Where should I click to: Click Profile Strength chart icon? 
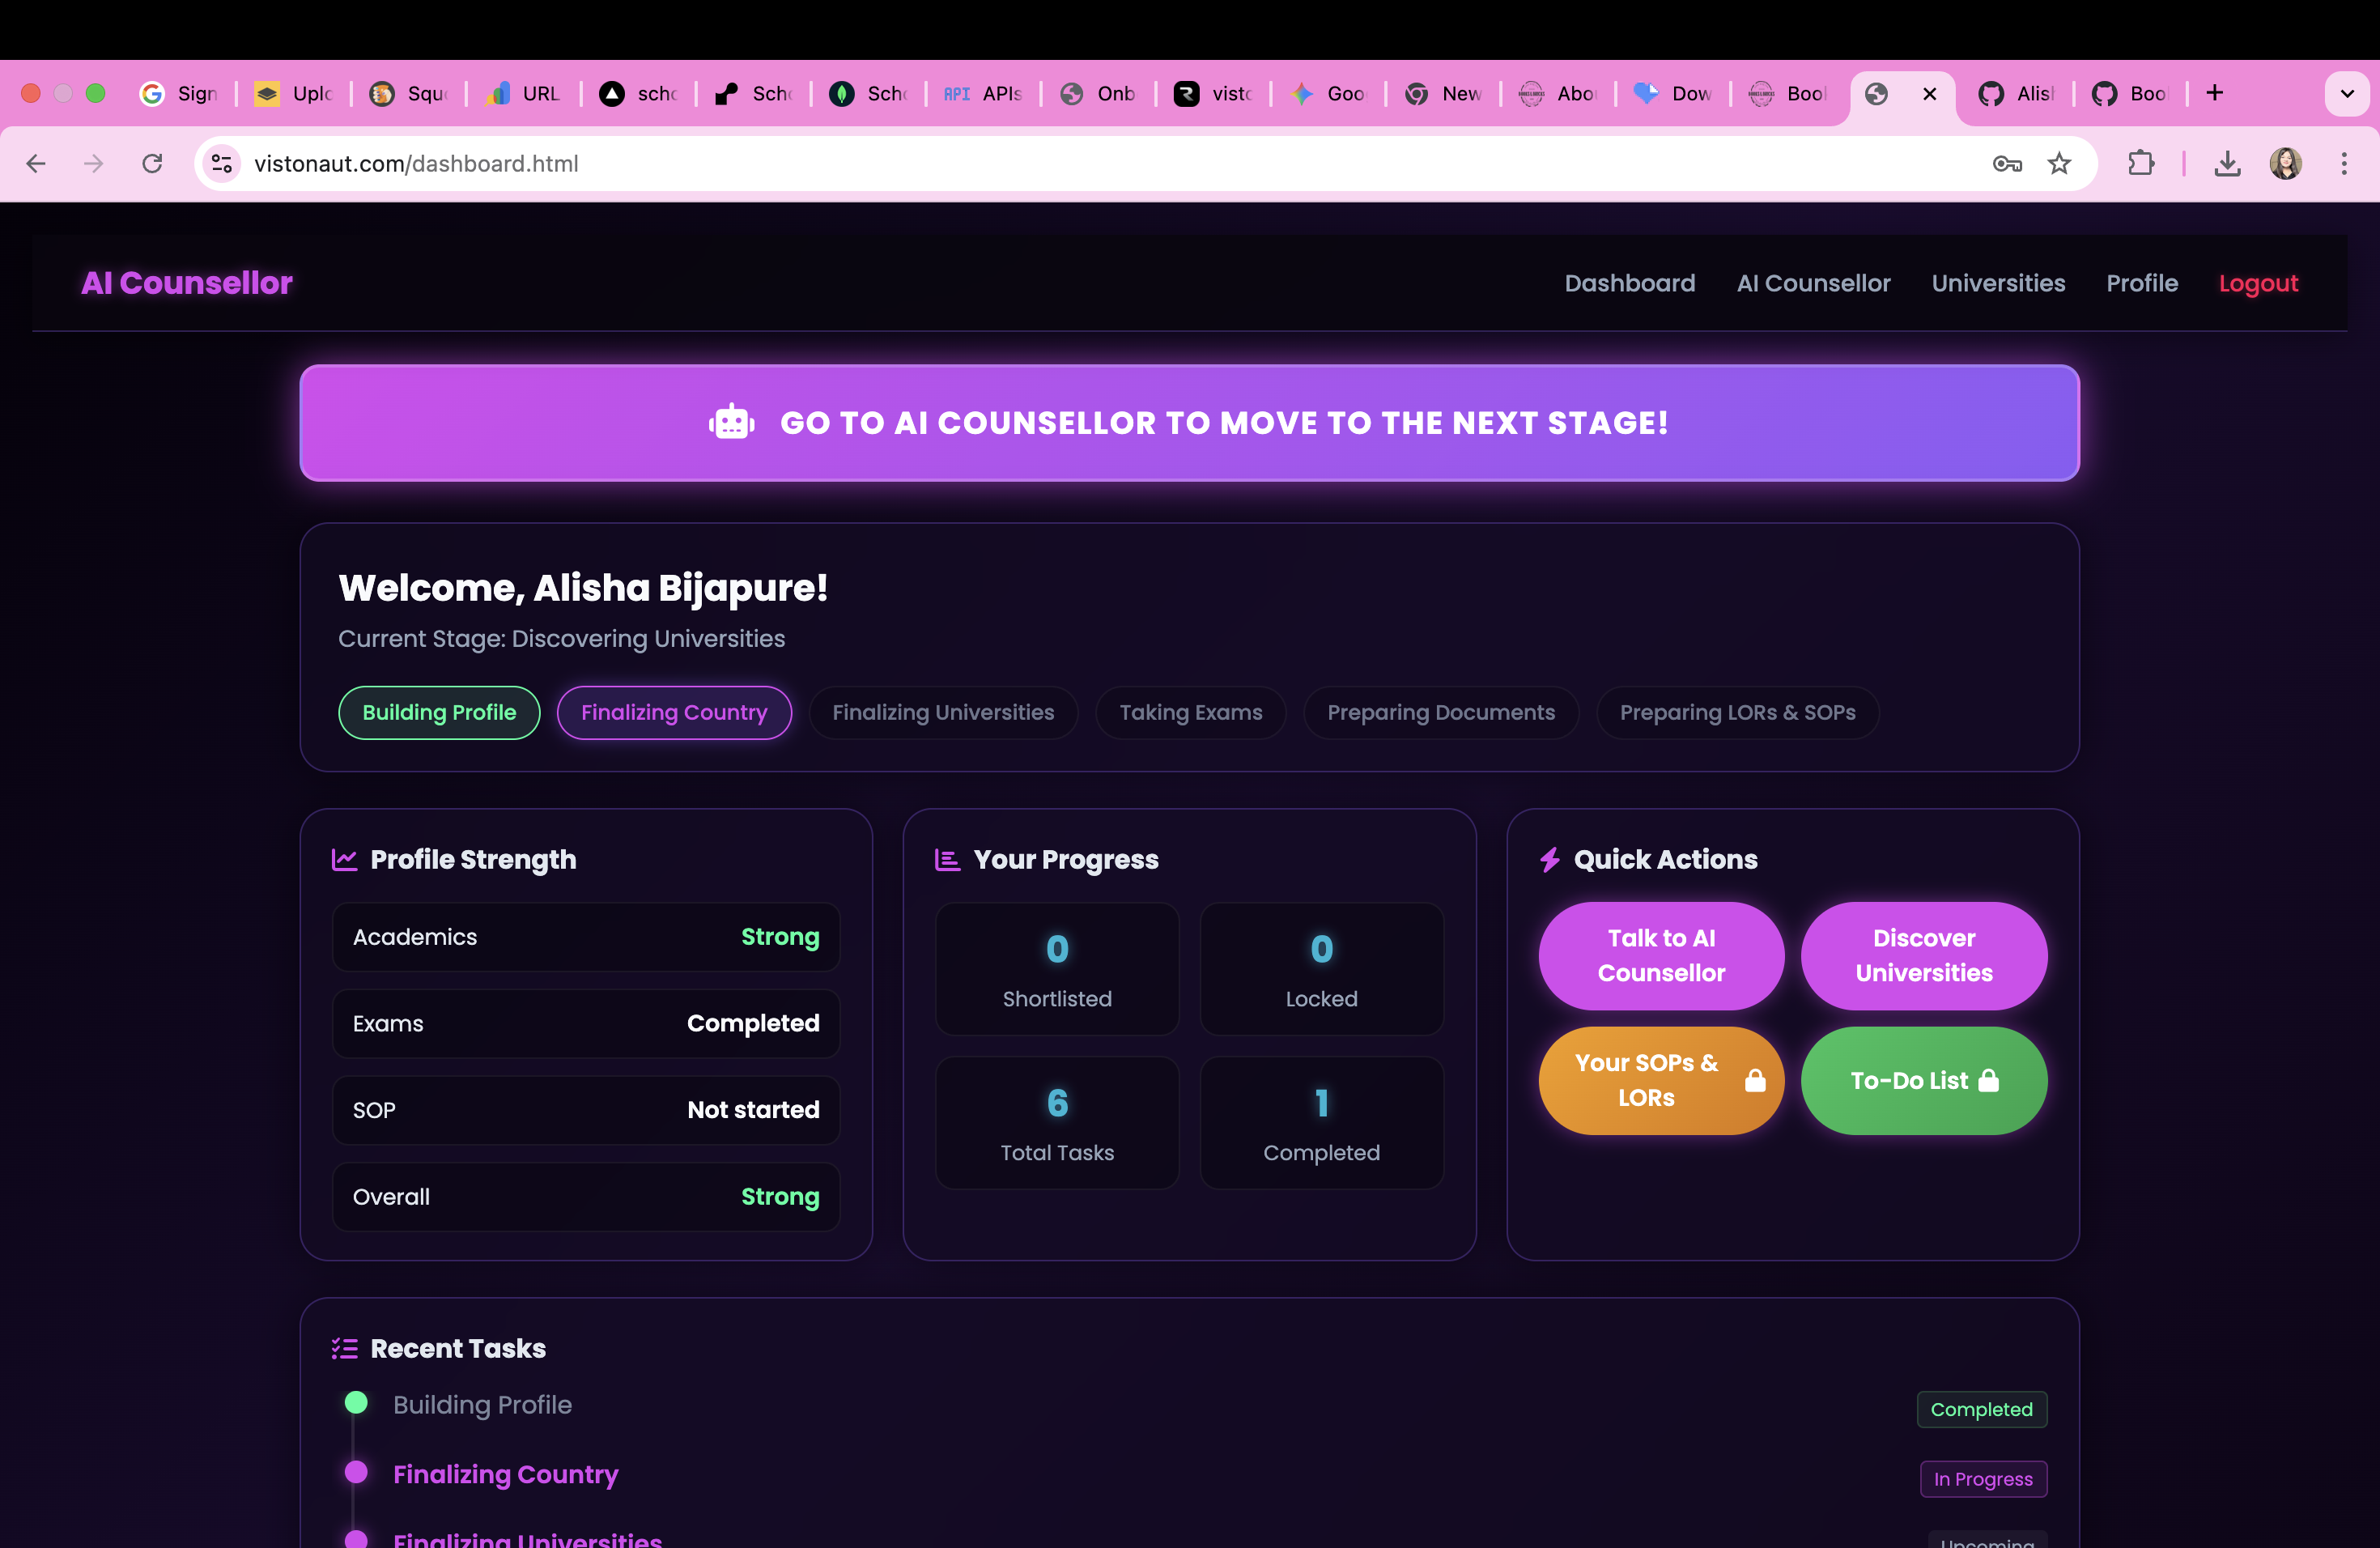(344, 860)
